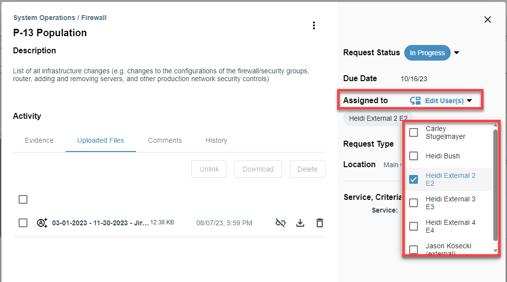Switch to the Comments tab
507x282 pixels.
pyautogui.click(x=165, y=140)
